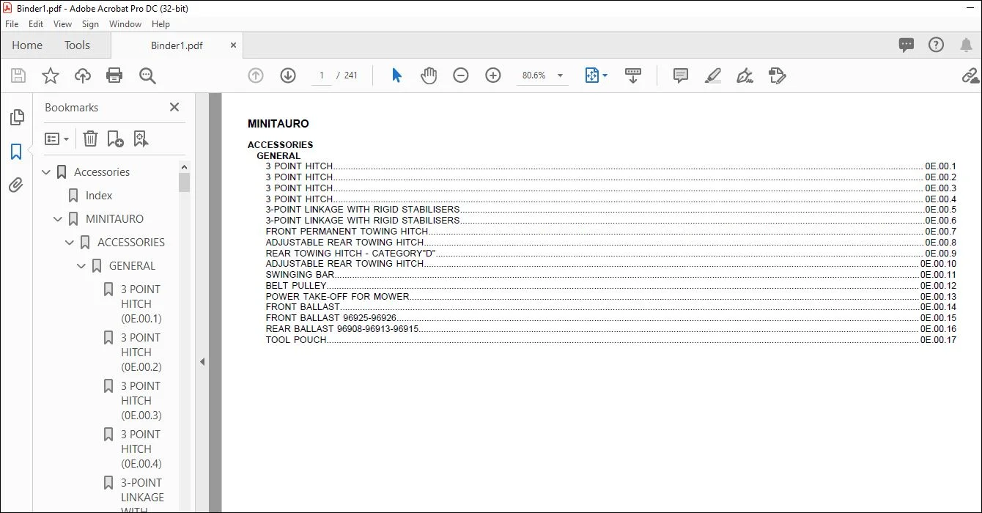
Task: Select 3 POINT HITCH (0E.00.1) bookmark
Action: coord(141,304)
